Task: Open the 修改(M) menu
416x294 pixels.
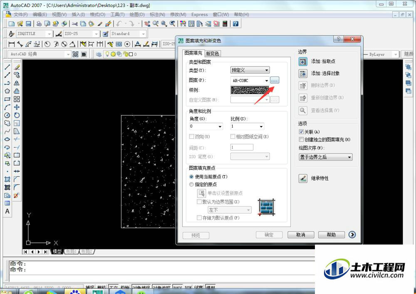Action: (178, 15)
